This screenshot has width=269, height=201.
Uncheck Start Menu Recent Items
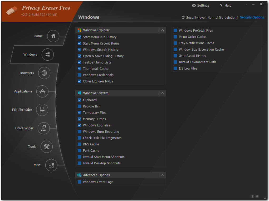79,43
